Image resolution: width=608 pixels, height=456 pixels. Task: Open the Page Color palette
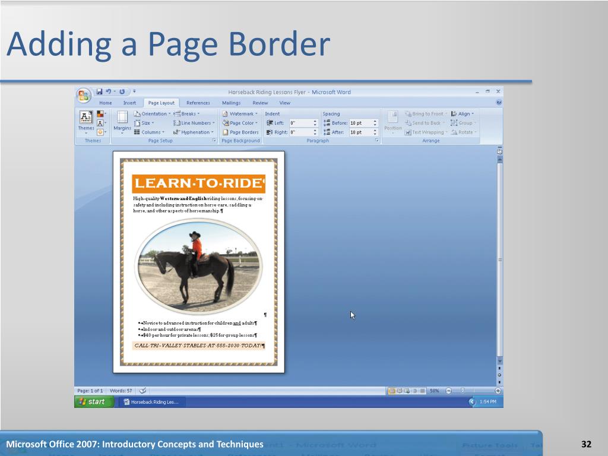click(240, 123)
